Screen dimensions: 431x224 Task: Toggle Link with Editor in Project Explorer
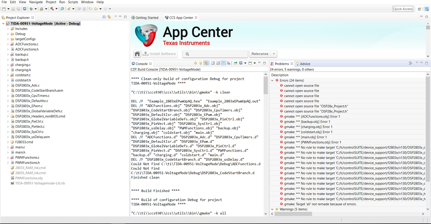click(109, 17)
